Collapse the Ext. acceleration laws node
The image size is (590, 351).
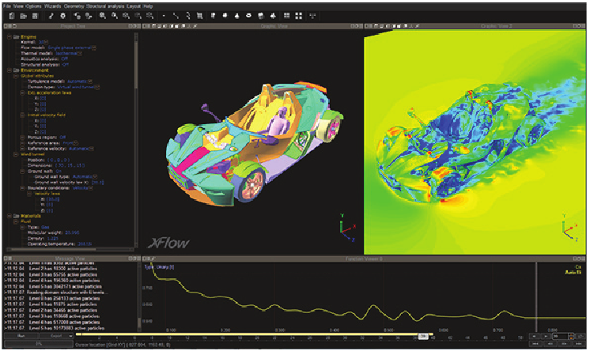point(23,92)
